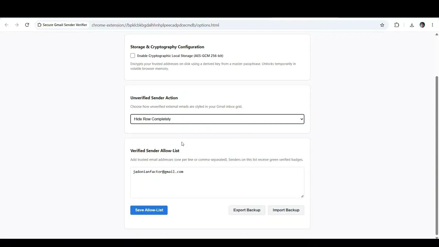
Task: Click the scrollbar down arrow
Action: [437, 237]
